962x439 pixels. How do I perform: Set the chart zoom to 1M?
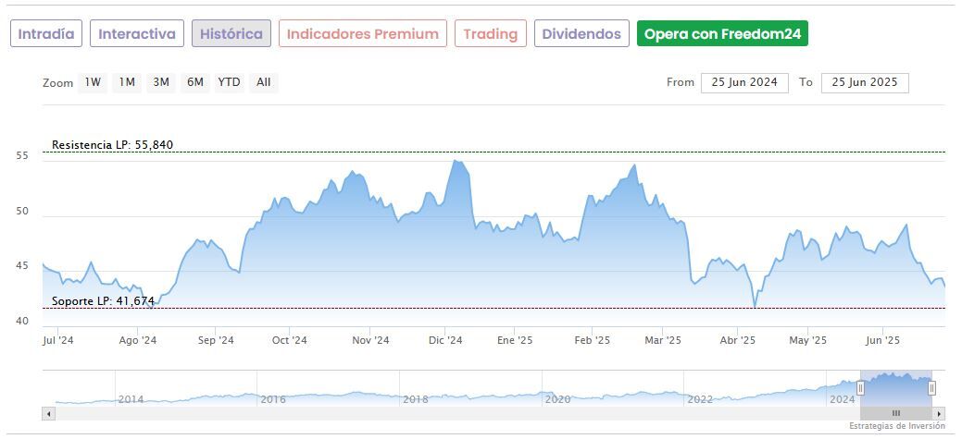(x=127, y=82)
